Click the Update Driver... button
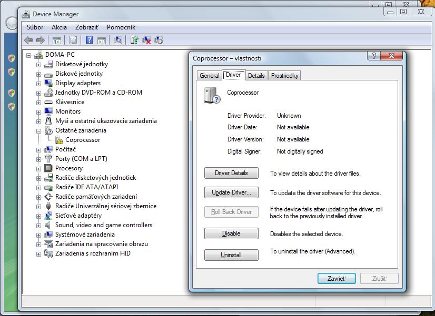The image size is (435, 316). tap(231, 192)
